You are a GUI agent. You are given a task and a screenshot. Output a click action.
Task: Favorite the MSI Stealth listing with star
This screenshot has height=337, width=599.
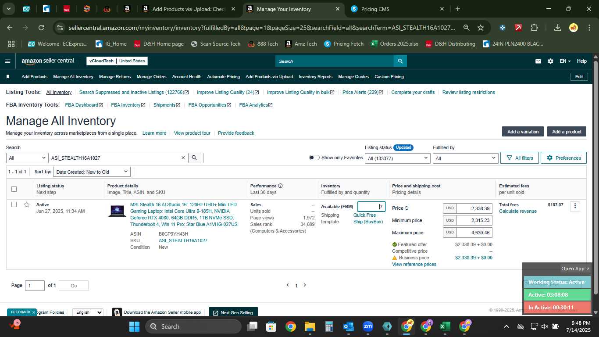coord(27,205)
